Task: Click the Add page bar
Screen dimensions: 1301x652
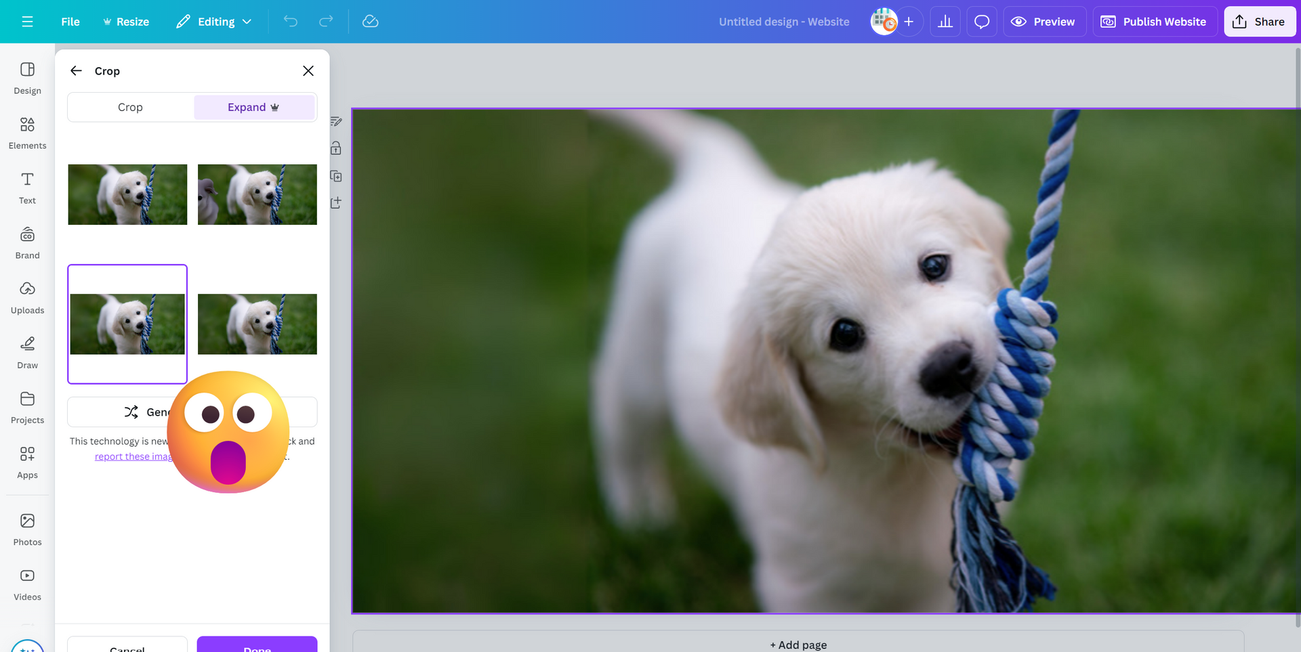Action: (798, 644)
